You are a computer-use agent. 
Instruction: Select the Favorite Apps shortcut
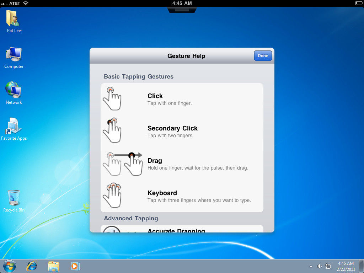coord(14,129)
